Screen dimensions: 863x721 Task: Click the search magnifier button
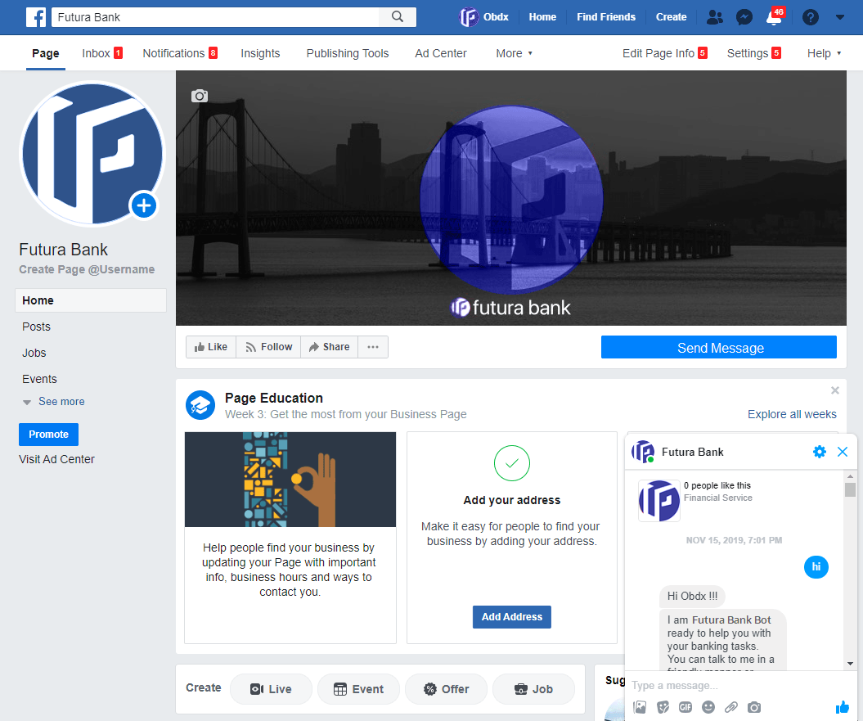398,17
